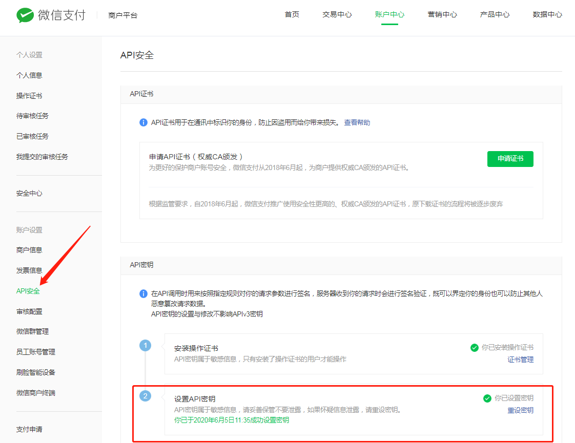Click text API密钥的设置与修改不影响APIv3密钥
The width and height of the screenshot is (575, 443).
tap(207, 314)
